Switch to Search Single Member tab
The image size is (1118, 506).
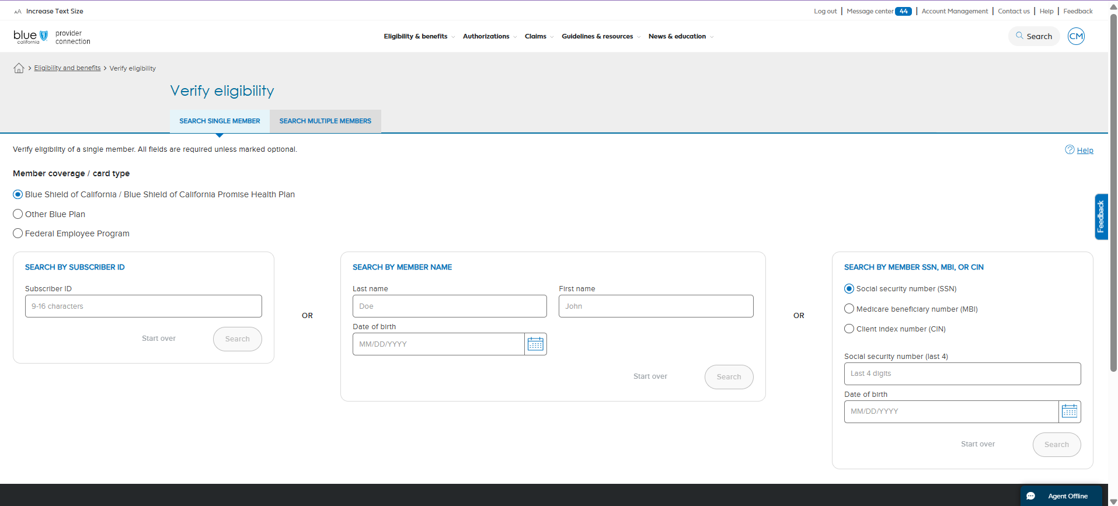[x=220, y=121]
